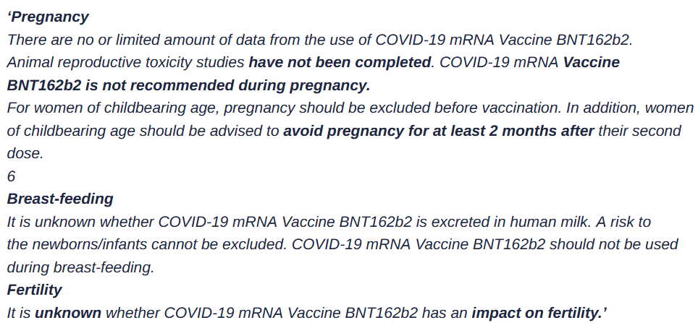Screen dimensions: 698x328
Task: Click the line 'during breast-feeding.'
Action: tap(81, 267)
